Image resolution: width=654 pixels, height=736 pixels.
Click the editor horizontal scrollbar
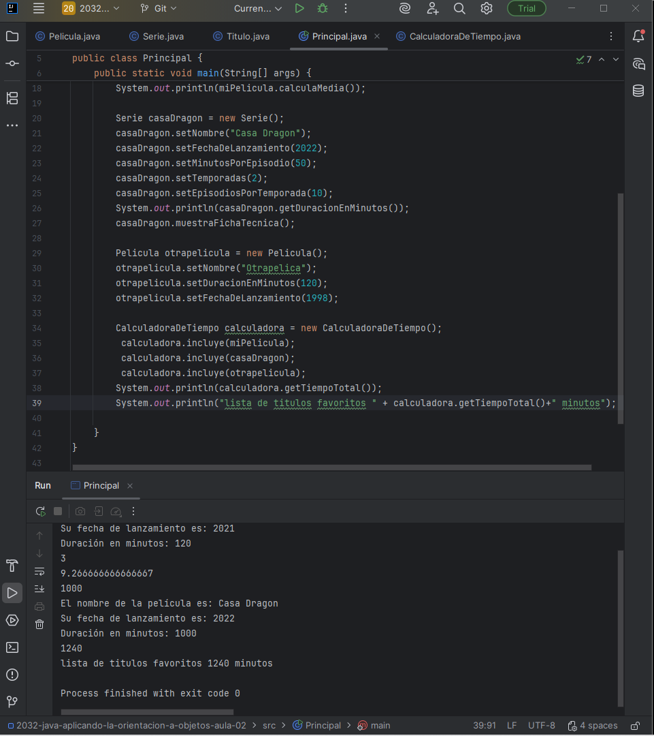click(x=332, y=467)
